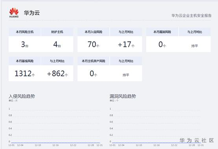Select the 1312个 baseline risk value
The height and width of the screenshot is (149, 218).
[25, 74]
